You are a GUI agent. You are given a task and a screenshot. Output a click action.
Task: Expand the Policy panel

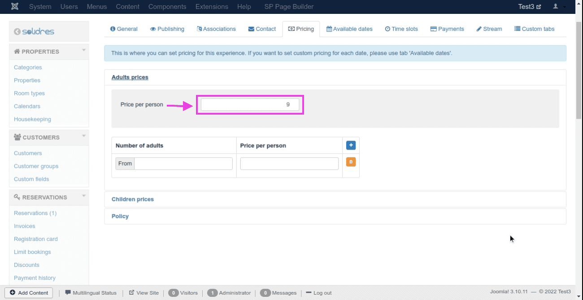tap(120, 216)
